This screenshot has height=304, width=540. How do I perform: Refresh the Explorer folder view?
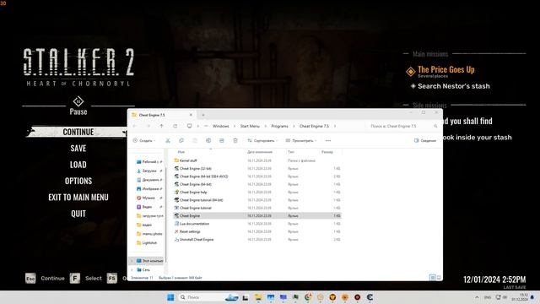[x=175, y=126]
